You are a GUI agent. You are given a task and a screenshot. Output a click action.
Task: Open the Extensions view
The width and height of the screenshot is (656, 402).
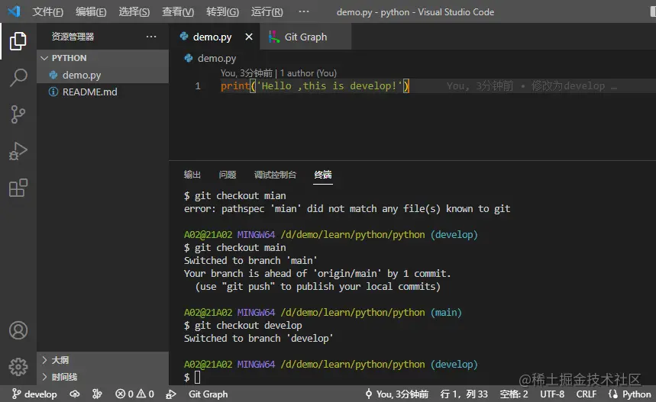click(18, 188)
